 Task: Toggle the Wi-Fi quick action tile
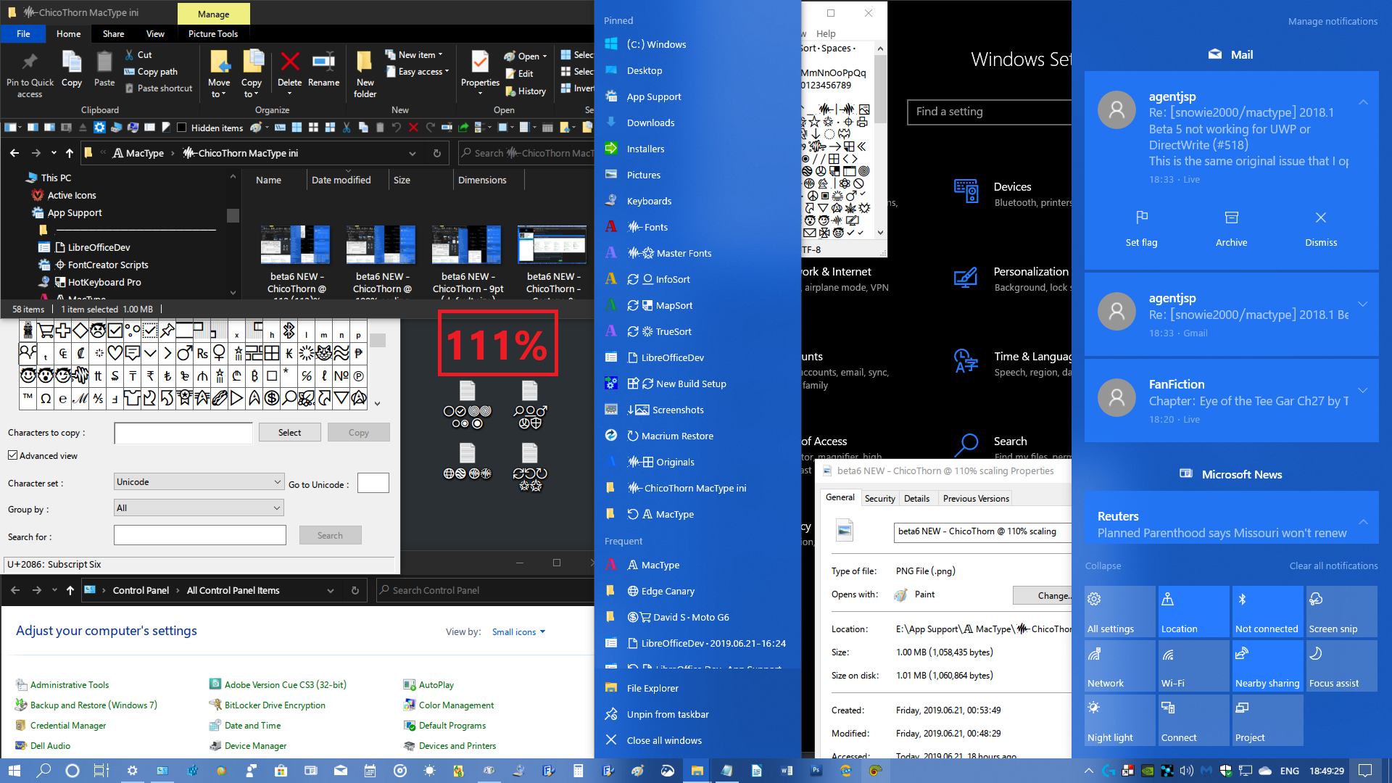coord(1193,666)
